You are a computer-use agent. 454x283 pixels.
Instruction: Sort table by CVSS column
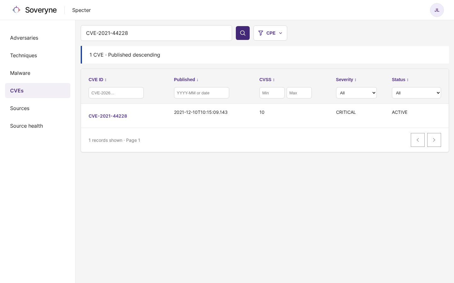coord(267,80)
